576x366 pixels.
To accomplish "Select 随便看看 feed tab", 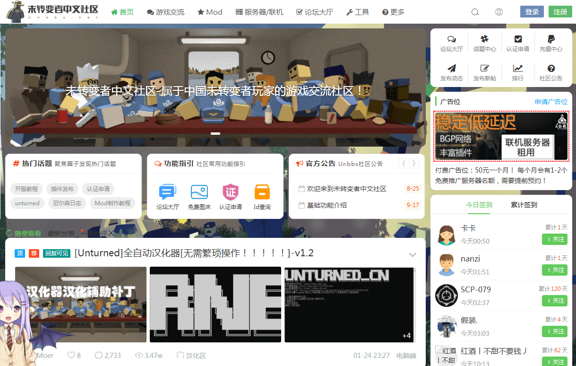I will (x=24, y=234).
